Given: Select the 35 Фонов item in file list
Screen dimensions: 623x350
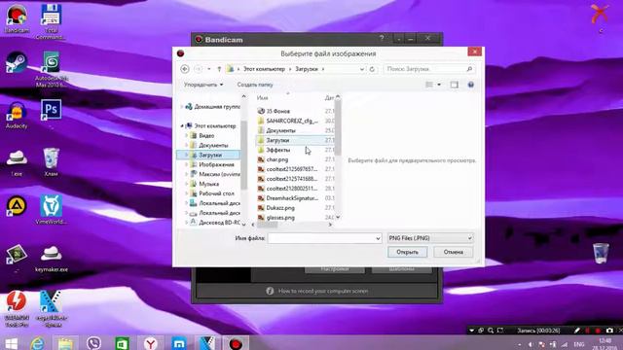Looking at the screenshot, I should [277, 111].
